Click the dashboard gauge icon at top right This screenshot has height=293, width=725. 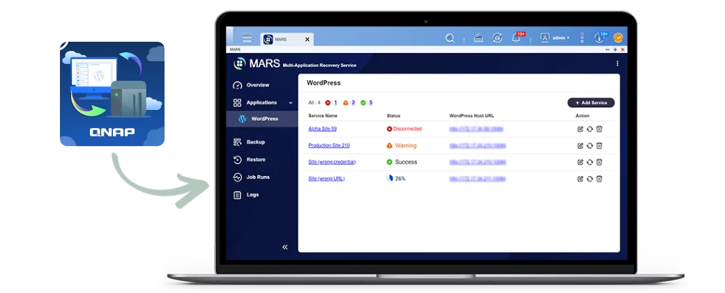point(618,38)
